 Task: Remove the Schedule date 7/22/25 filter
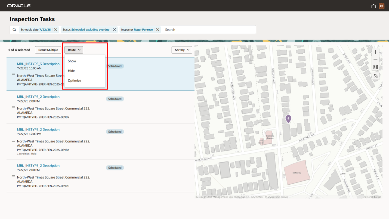pos(56,29)
